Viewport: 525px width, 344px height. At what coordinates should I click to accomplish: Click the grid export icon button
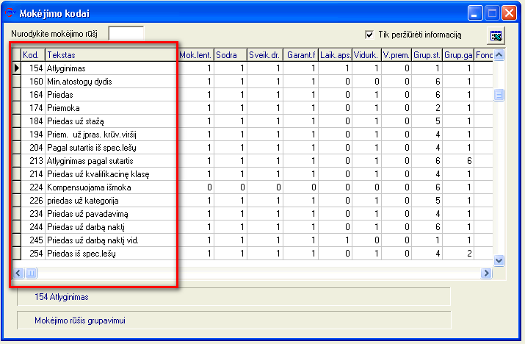496,35
